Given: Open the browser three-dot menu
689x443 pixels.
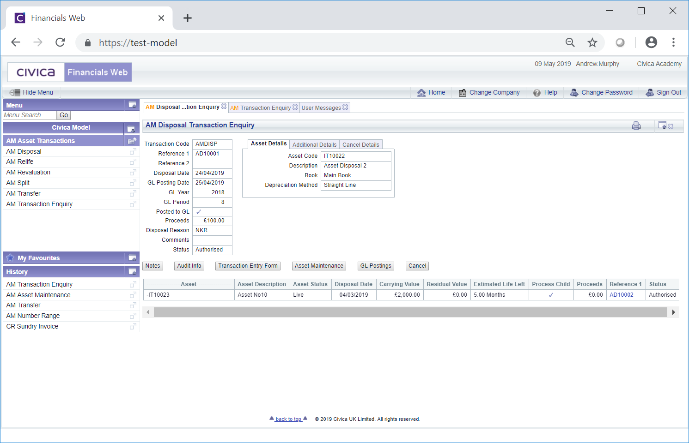Looking at the screenshot, I should pyautogui.click(x=673, y=42).
